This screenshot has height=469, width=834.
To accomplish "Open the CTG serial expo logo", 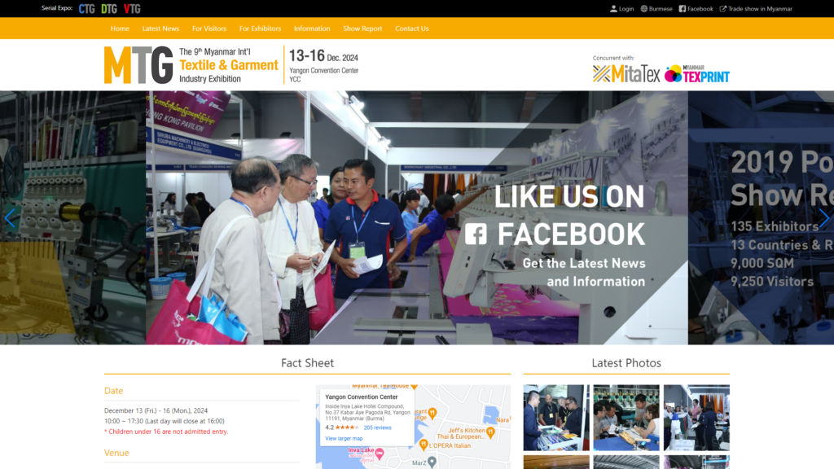I will tap(86, 8).
